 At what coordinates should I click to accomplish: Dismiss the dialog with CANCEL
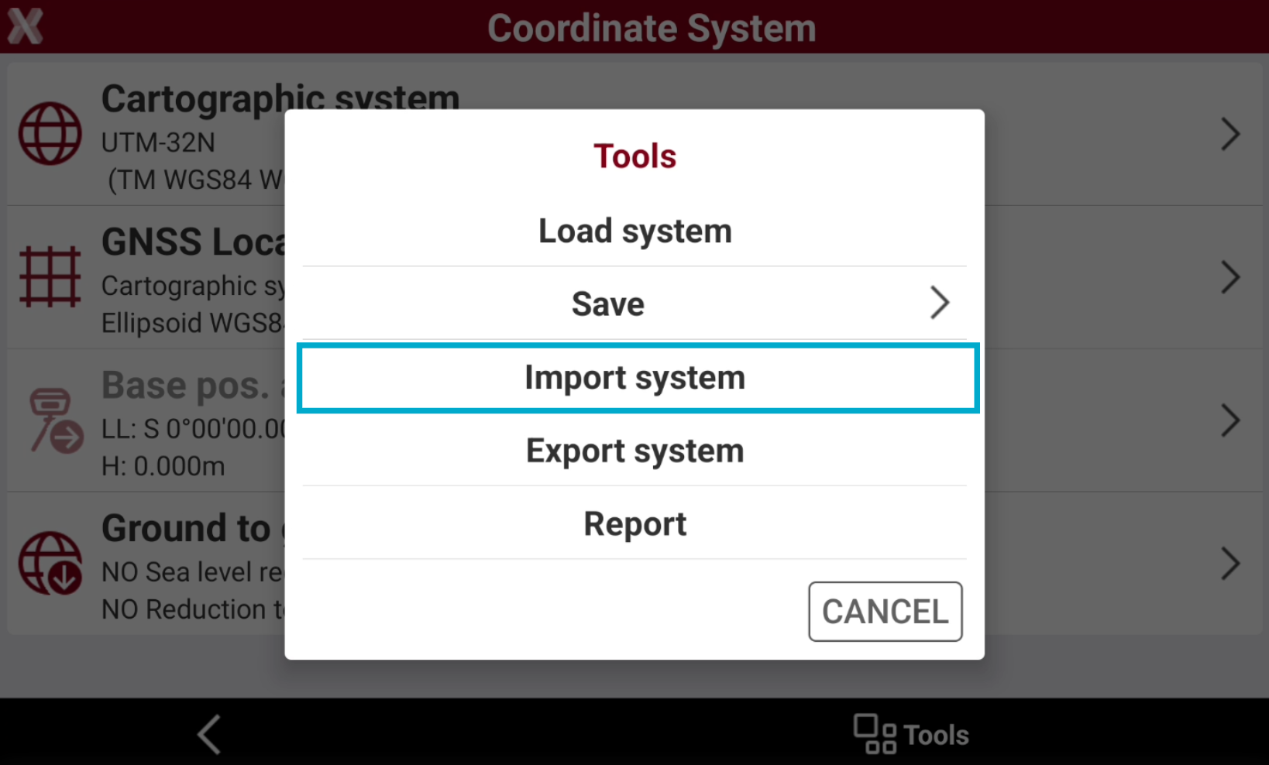(x=886, y=612)
